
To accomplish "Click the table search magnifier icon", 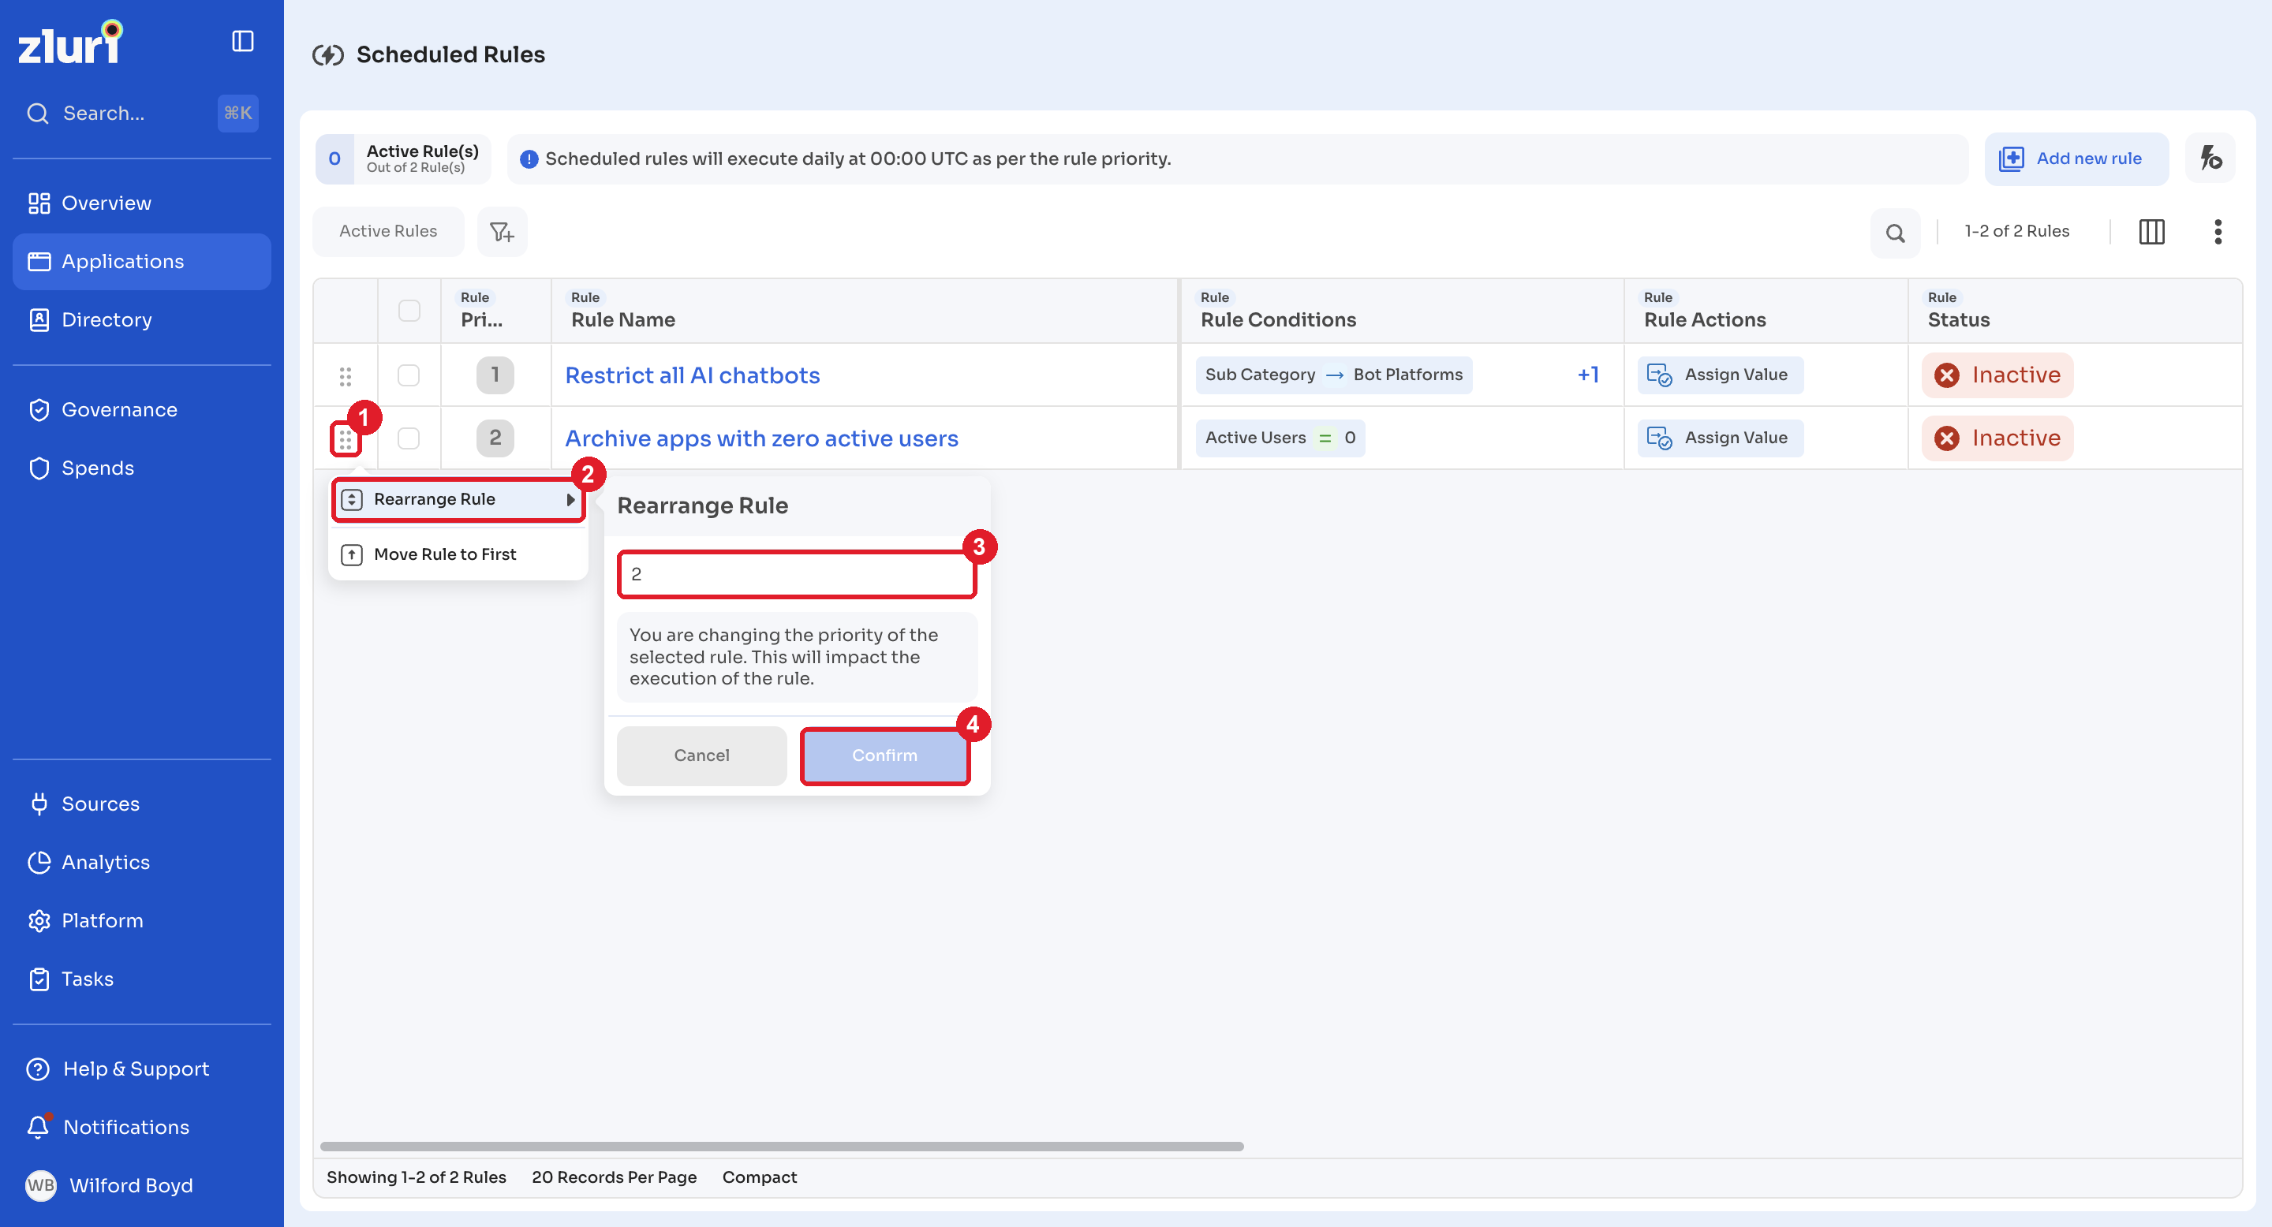I will pyautogui.click(x=1896, y=233).
